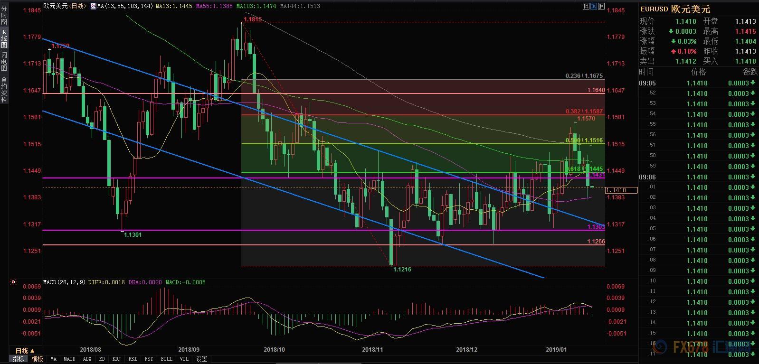This screenshot has height=364, width=759.
Task: Expand the 日线 period selector
Action: pyautogui.click(x=25, y=351)
